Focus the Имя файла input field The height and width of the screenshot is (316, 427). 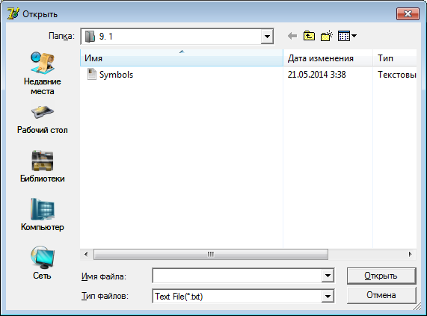(237, 276)
